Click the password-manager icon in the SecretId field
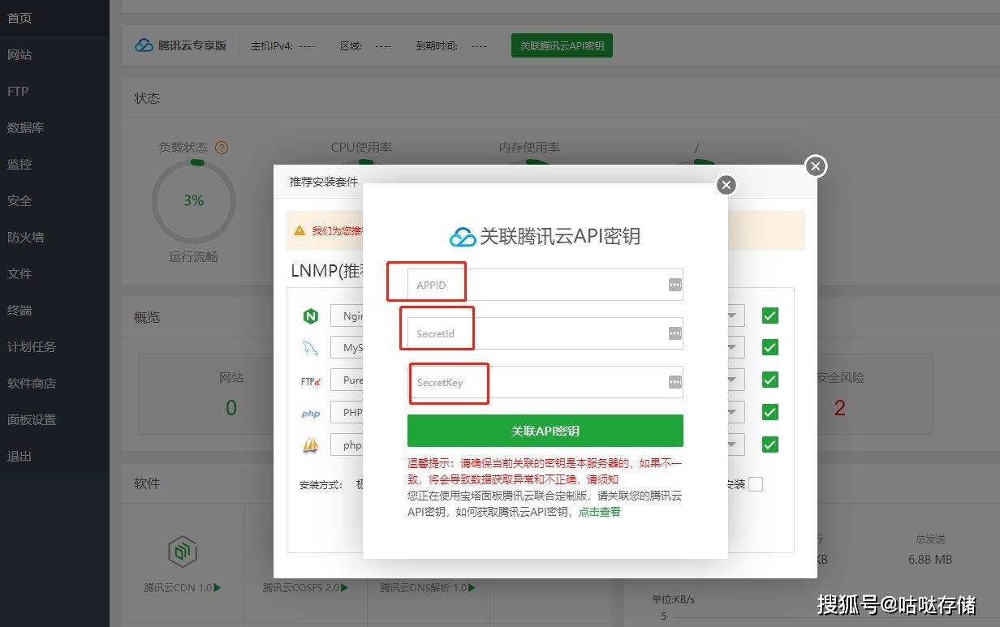Screen dimensions: 1000x627 click(675, 333)
